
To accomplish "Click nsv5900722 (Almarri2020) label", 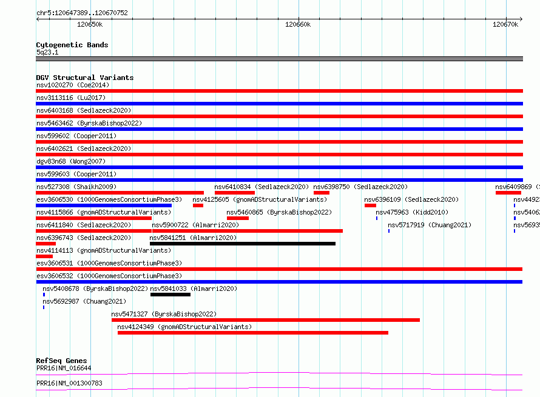I will click(x=195, y=225).
